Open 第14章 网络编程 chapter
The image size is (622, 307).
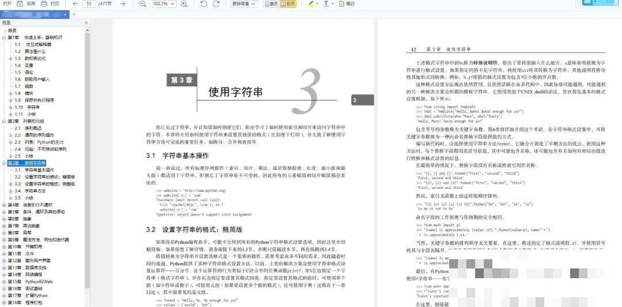coord(25,275)
